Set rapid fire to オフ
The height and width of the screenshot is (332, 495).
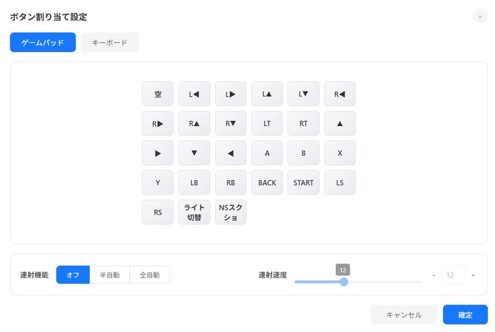(x=73, y=275)
